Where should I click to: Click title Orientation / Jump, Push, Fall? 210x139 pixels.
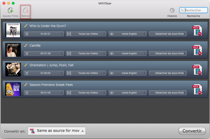pyautogui.click(x=51, y=65)
